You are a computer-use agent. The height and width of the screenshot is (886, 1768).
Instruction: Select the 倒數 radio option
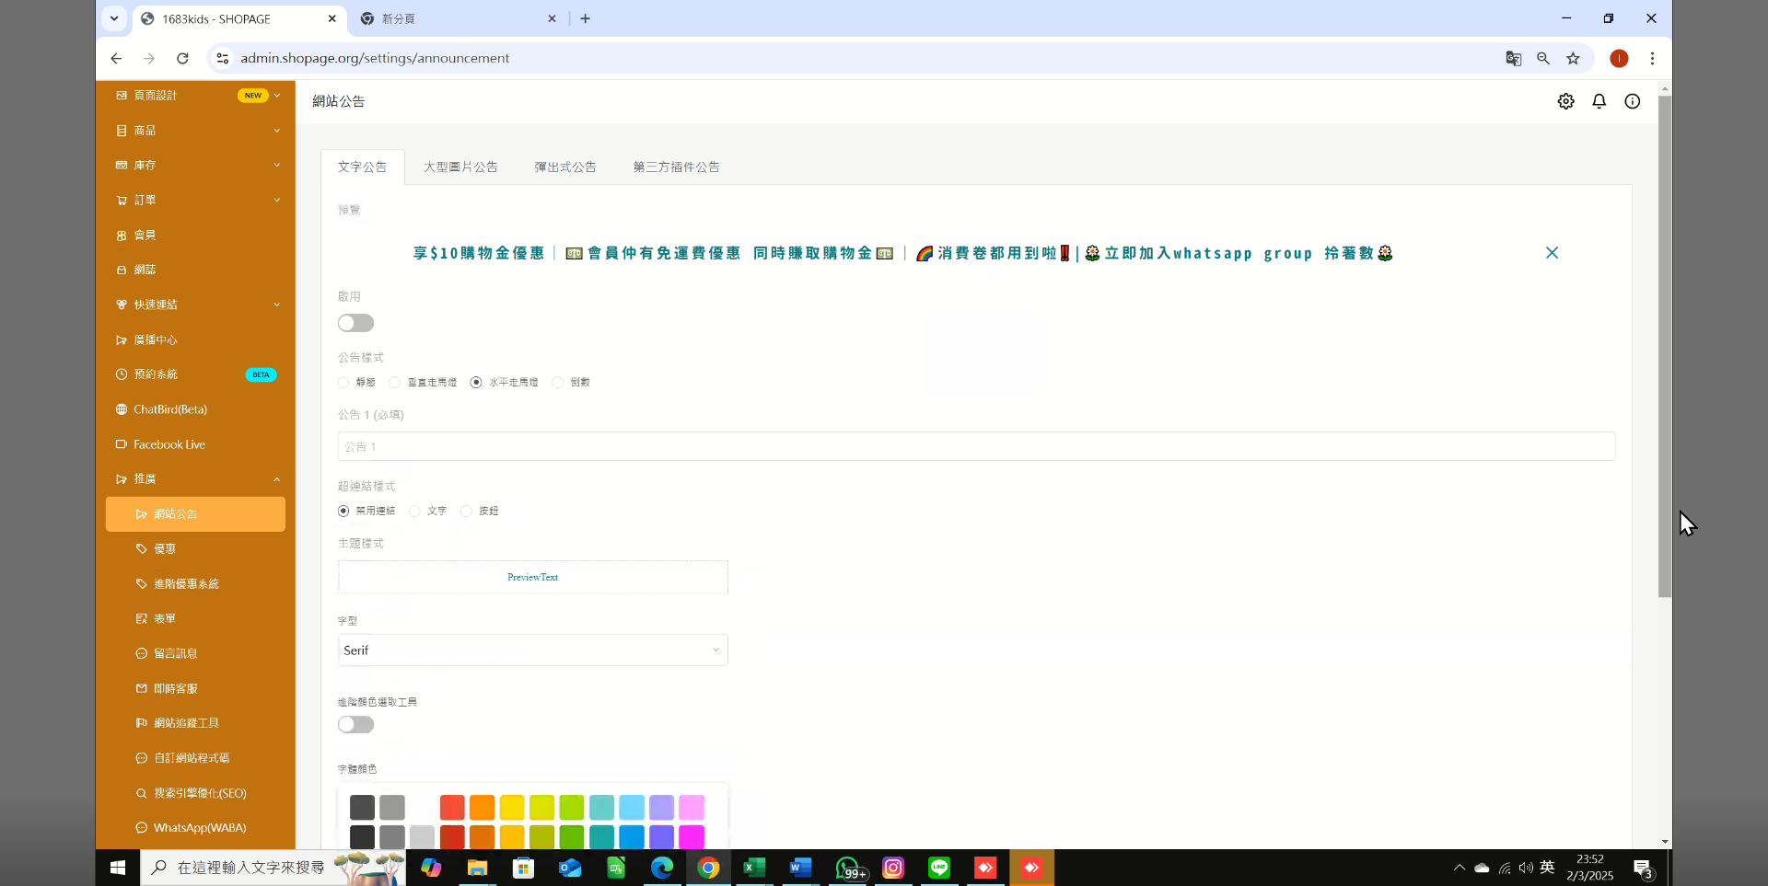click(557, 382)
